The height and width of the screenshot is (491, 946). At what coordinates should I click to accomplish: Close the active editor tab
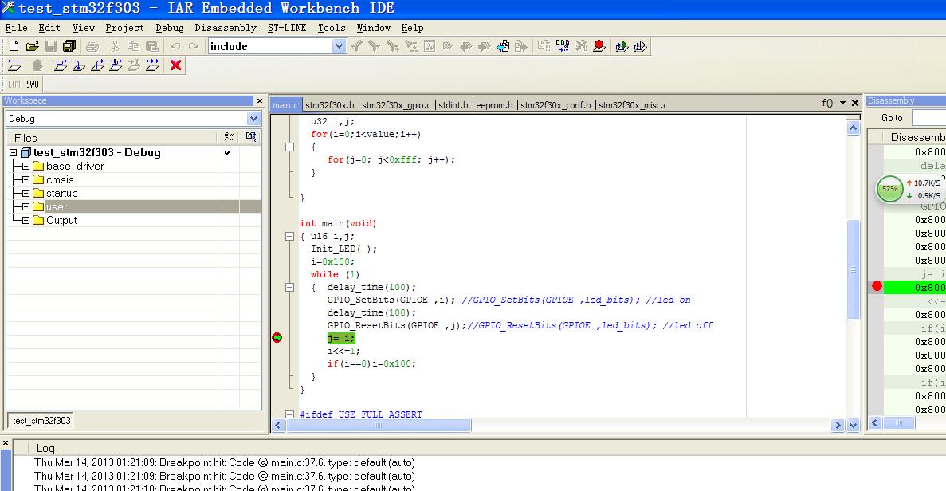[x=855, y=103]
